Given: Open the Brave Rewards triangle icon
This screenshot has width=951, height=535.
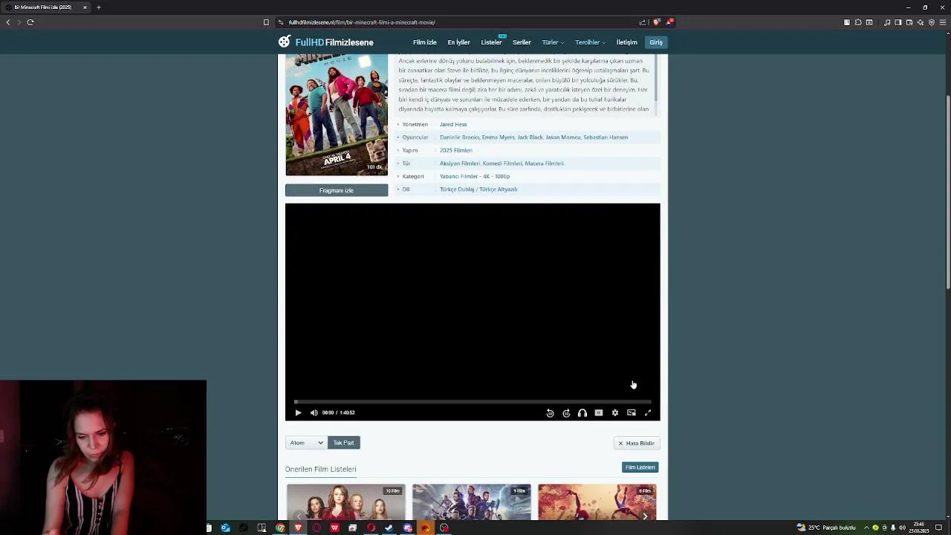Looking at the screenshot, I should click(669, 22).
